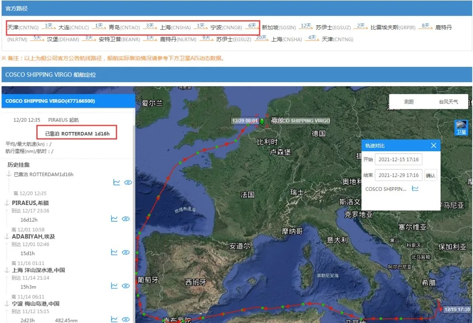
Task: Focus the 开始 start time field
Action: point(399,159)
